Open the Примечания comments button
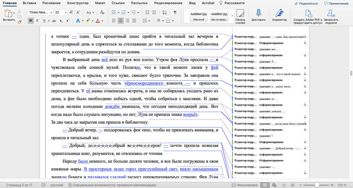Screen dimensions: 353x188 click(336, 3)
